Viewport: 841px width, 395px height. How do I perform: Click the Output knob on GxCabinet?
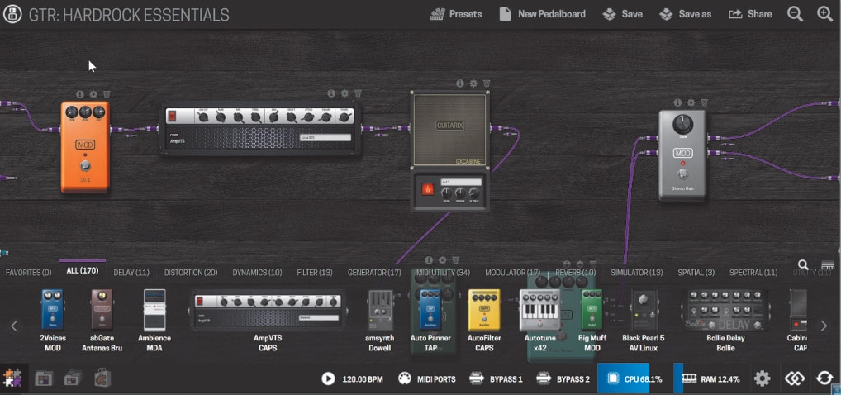pyautogui.click(x=473, y=193)
